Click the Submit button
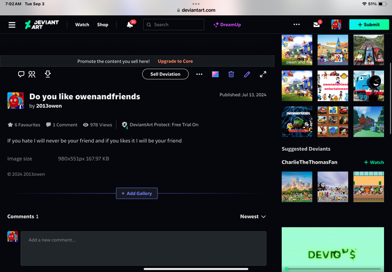The image size is (392, 272). point(369,25)
